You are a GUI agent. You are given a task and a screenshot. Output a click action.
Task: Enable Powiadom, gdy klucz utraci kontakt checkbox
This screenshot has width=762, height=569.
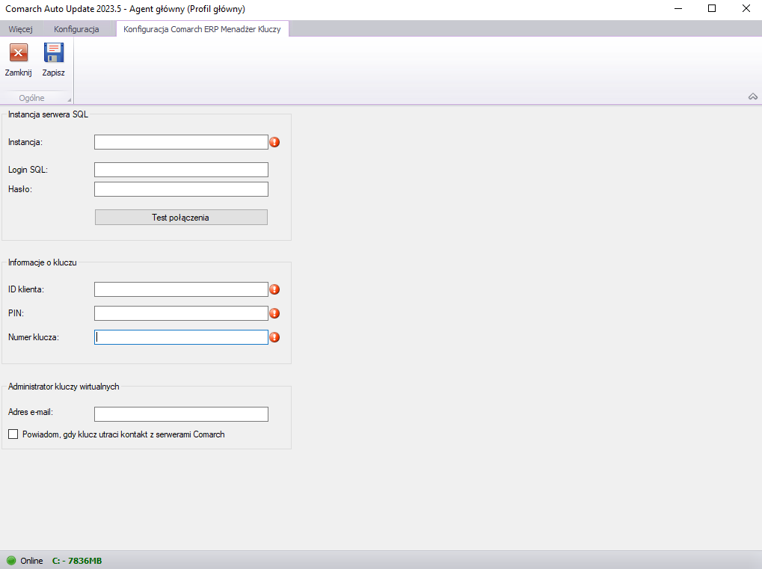tap(13, 434)
